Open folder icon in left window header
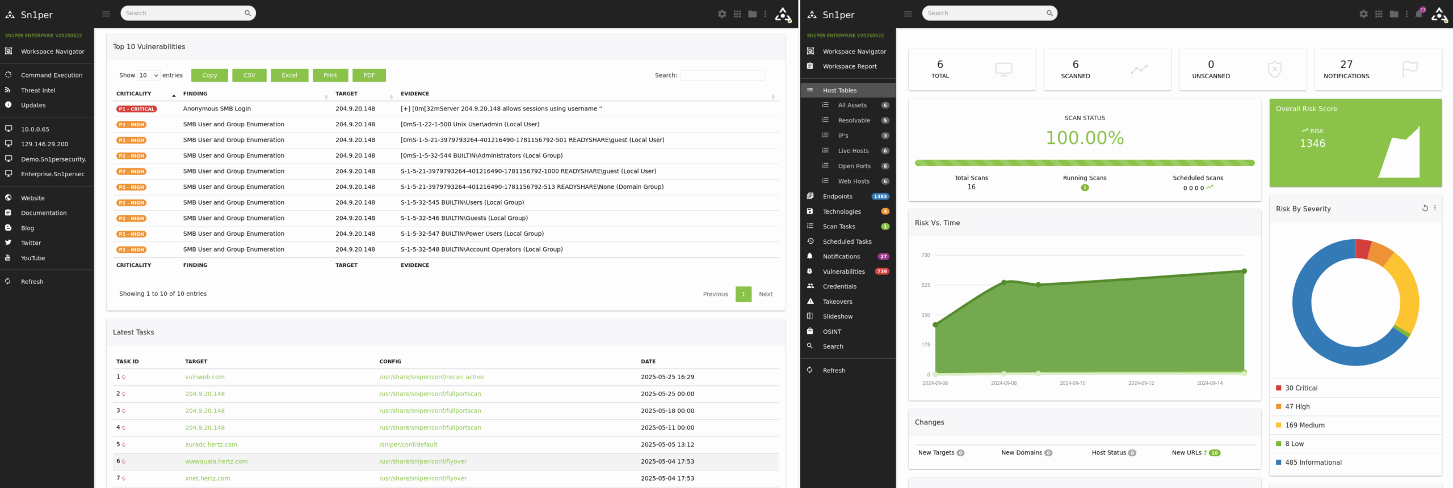Image resolution: width=1453 pixels, height=488 pixels. 753,14
